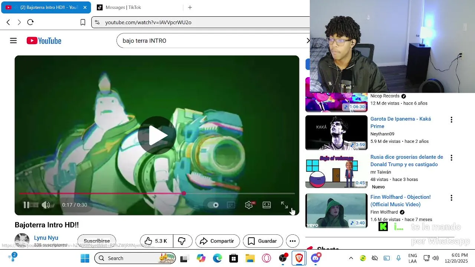This screenshot has height=267, width=475.
Task: Open the microphone tray icon
Action: coord(399,258)
